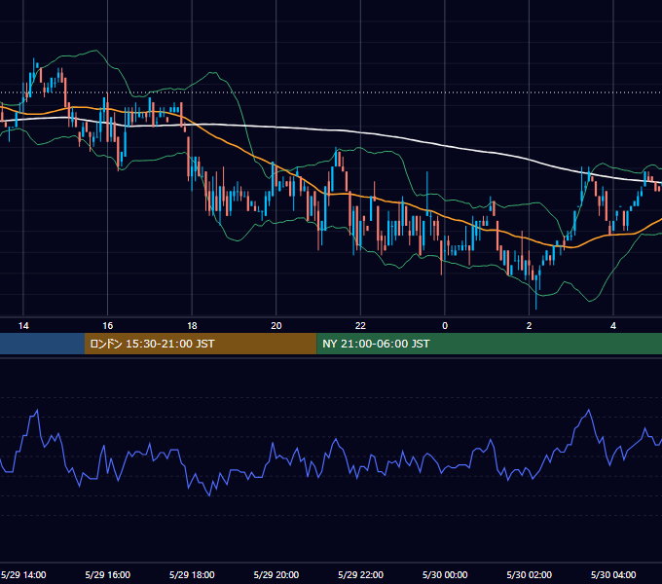Click the hour label 14 on price chart axis
Viewport: 662px width, 584px height.
click(23, 326)
